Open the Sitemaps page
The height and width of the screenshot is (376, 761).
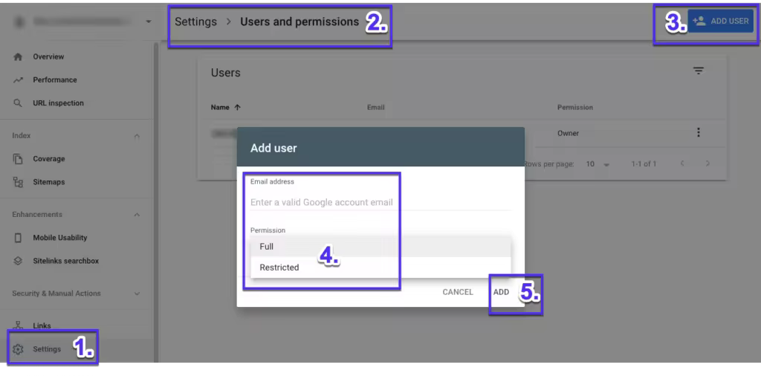coord(48,182)
